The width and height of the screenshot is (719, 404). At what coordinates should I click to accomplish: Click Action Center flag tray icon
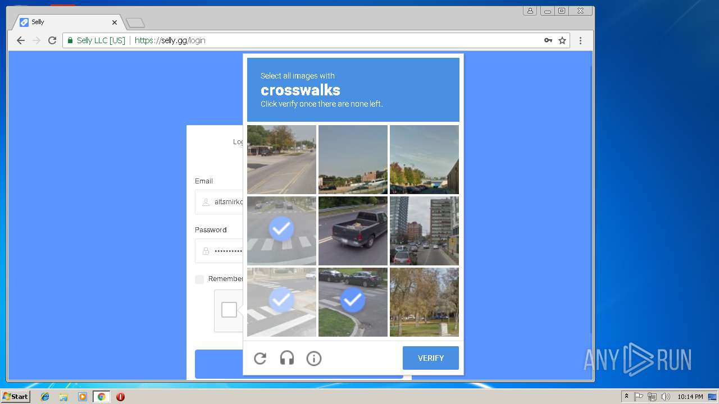click(x=639, y=397)
